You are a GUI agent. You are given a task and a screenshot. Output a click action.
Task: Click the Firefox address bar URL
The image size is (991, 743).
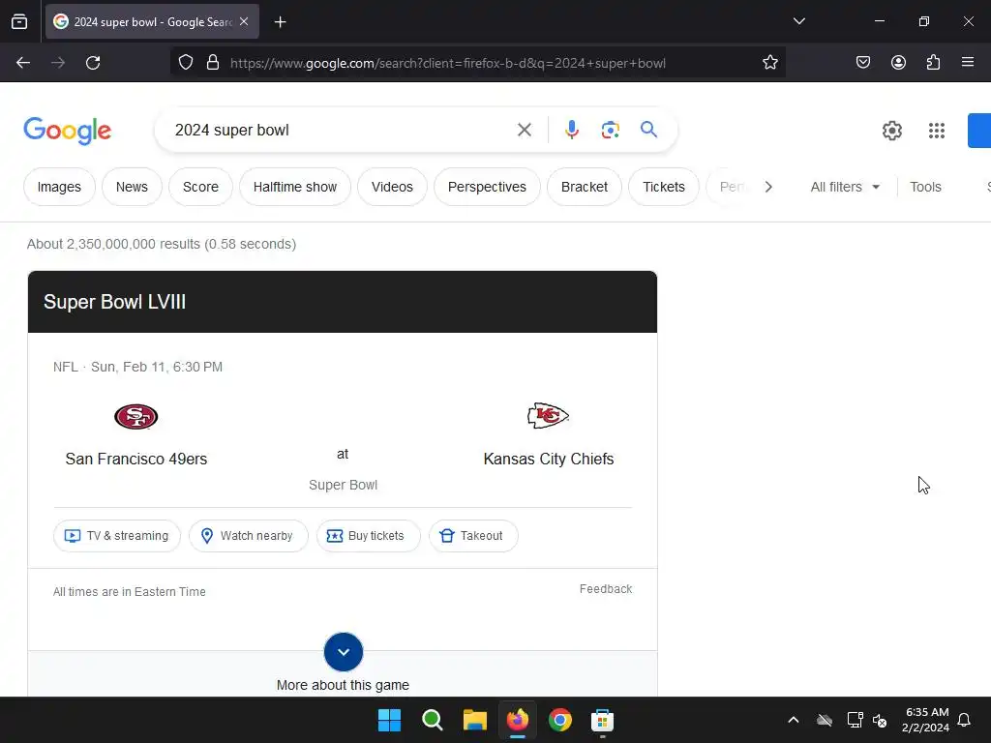click(447, 63)
